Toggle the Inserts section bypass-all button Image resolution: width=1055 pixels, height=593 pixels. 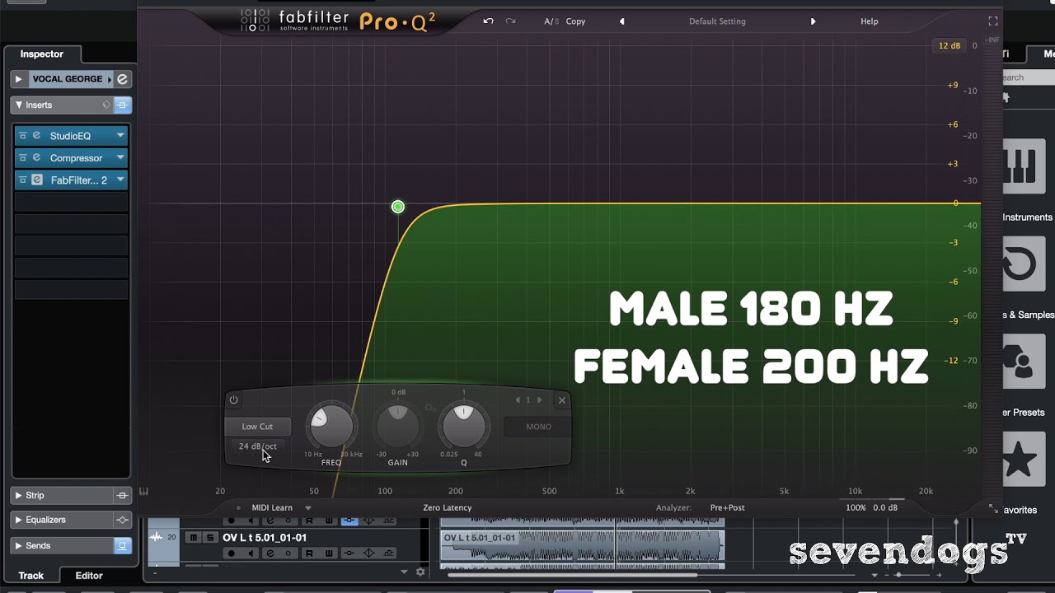pos(122,105)
